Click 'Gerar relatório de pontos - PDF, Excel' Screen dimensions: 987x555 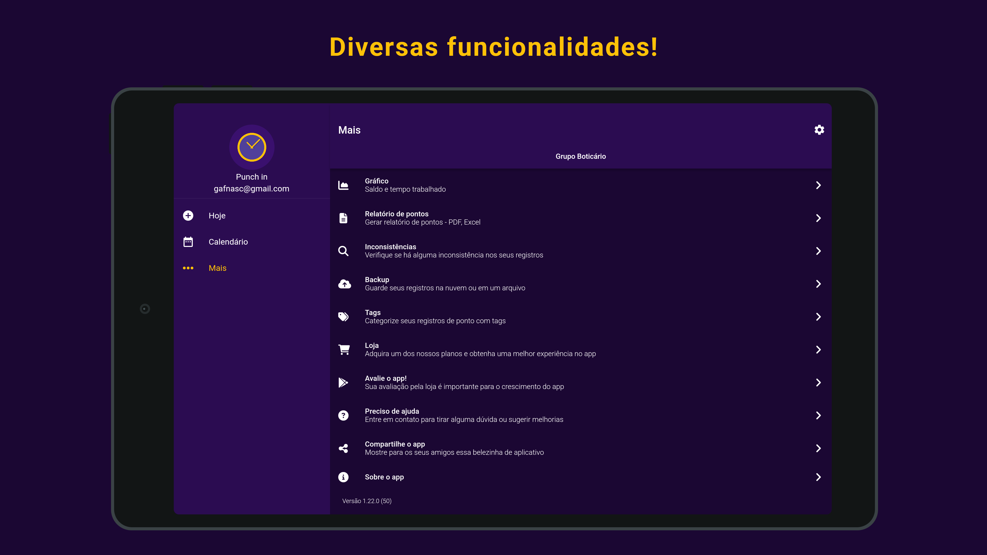click(423, 223)
